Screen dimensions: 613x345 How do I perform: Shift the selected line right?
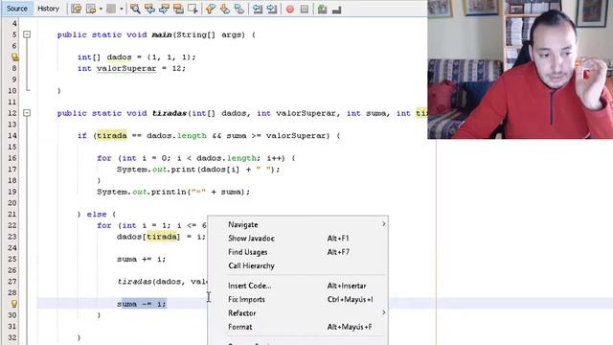tap(272, 9)
